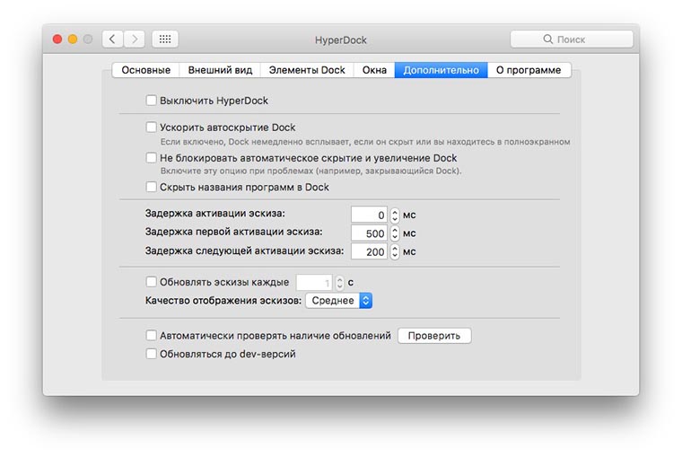Click the Качество отображения эскизов label
The image size is (682, 457).
click(x=223, y=301)
